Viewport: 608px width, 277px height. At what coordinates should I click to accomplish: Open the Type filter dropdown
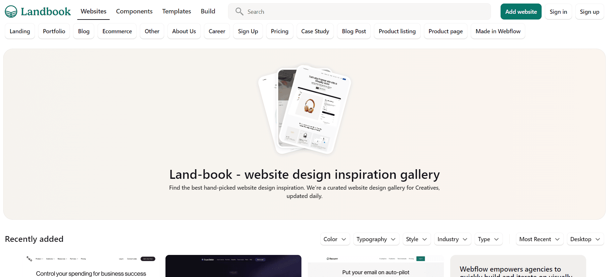coord(488,239)
